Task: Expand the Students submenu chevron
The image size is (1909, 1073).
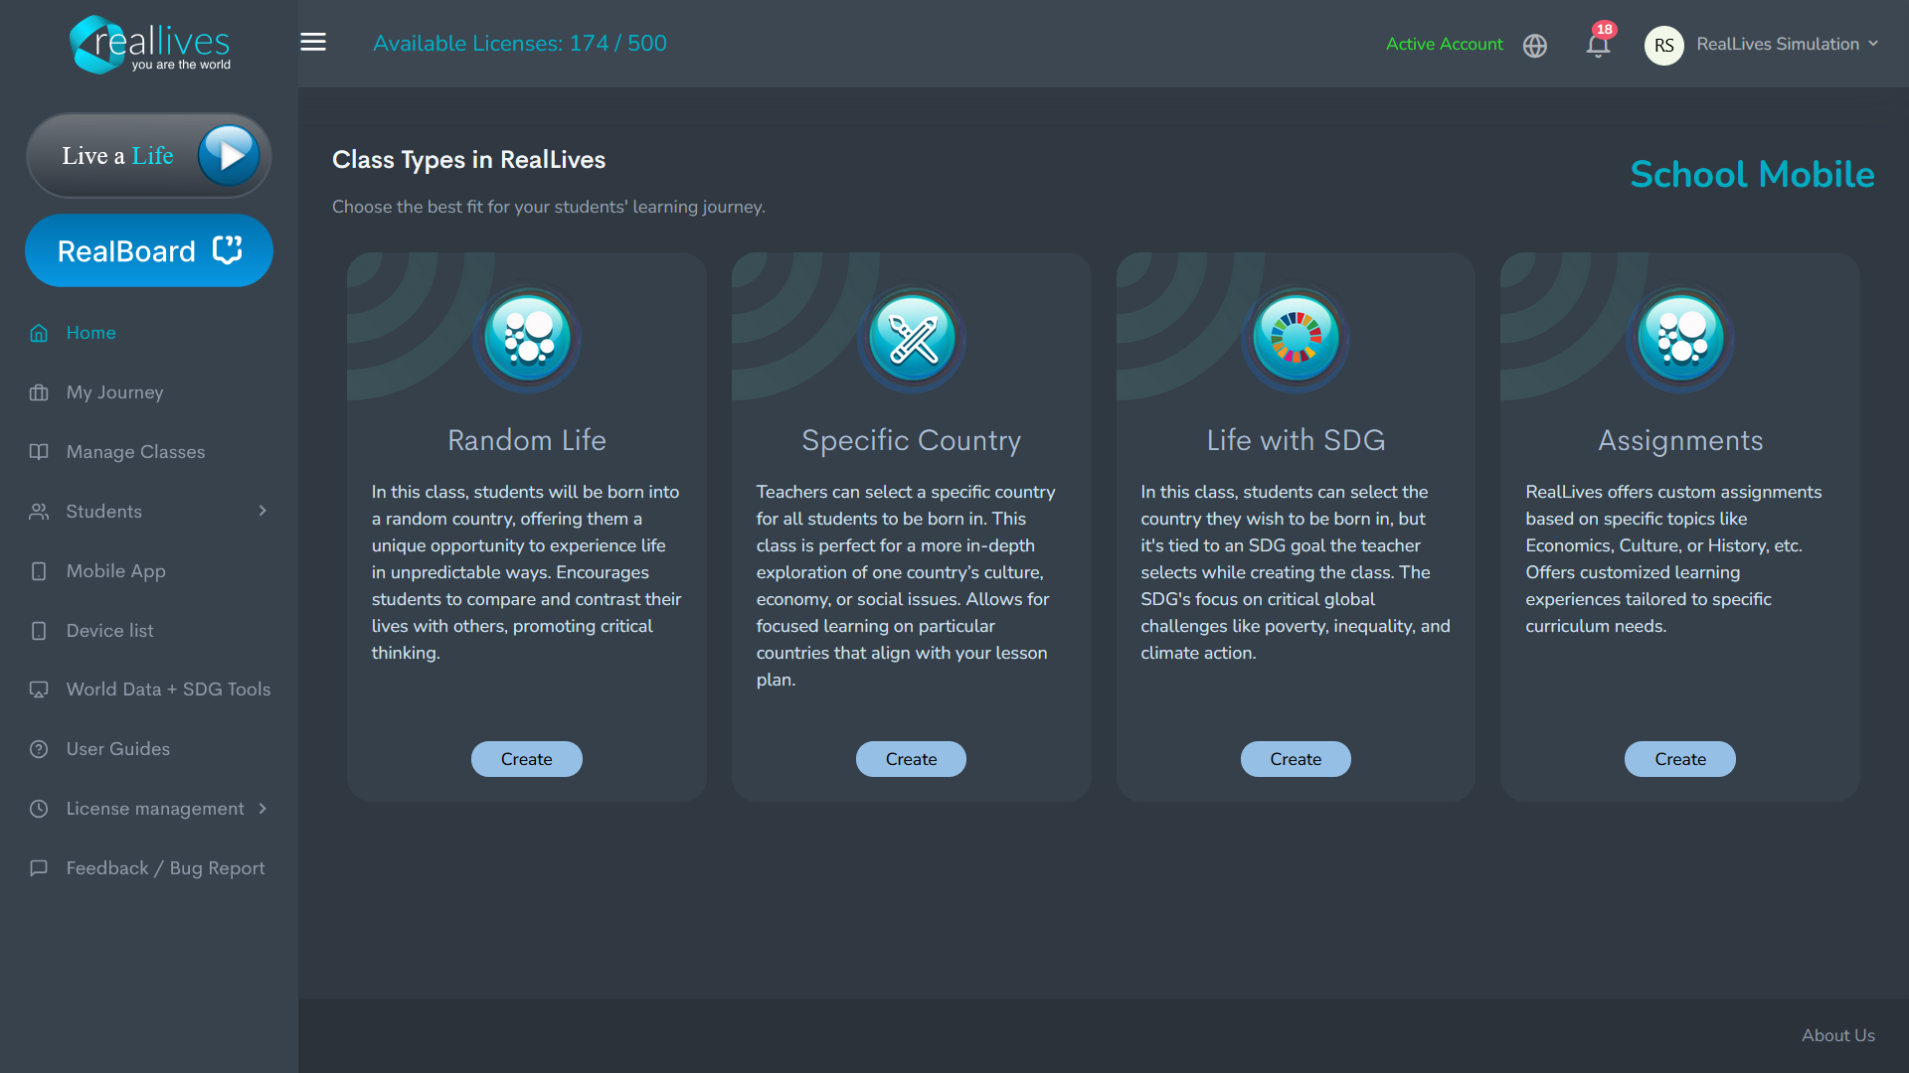Action: click(x=262, y=511)
